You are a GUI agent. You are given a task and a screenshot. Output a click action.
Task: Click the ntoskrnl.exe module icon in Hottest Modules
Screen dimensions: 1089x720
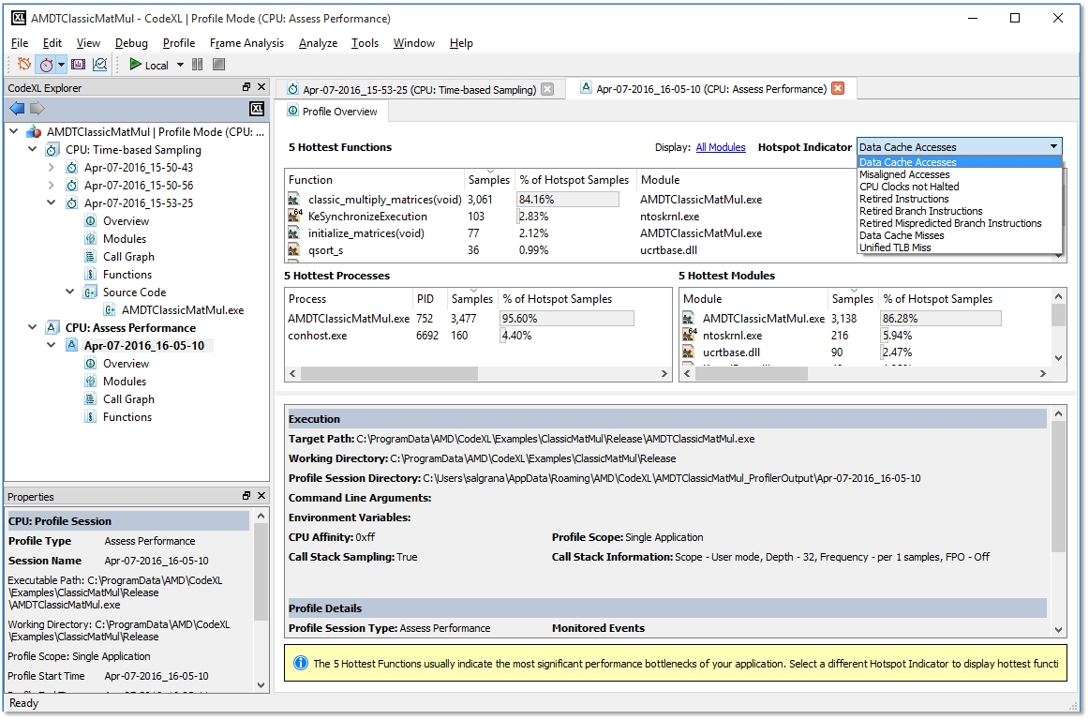pos(689,335)
